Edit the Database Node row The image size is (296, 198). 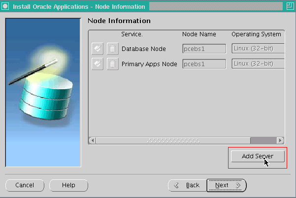pos(98,49)
